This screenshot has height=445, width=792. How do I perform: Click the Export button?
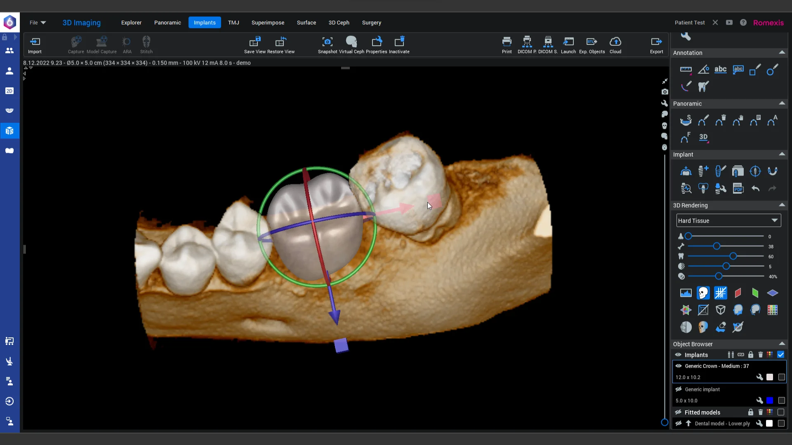(x=656, y=45)
